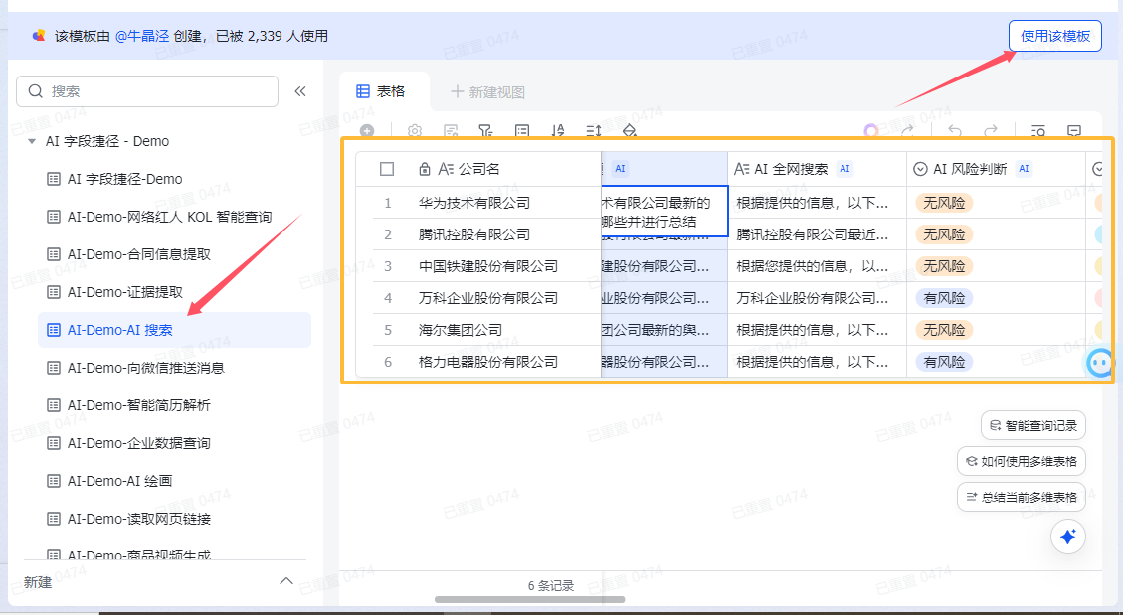The width and height of the screenshot is (1123, 615).
Task: Open AI-Demo-智能简历解析 table
Action: pos(128,405)
